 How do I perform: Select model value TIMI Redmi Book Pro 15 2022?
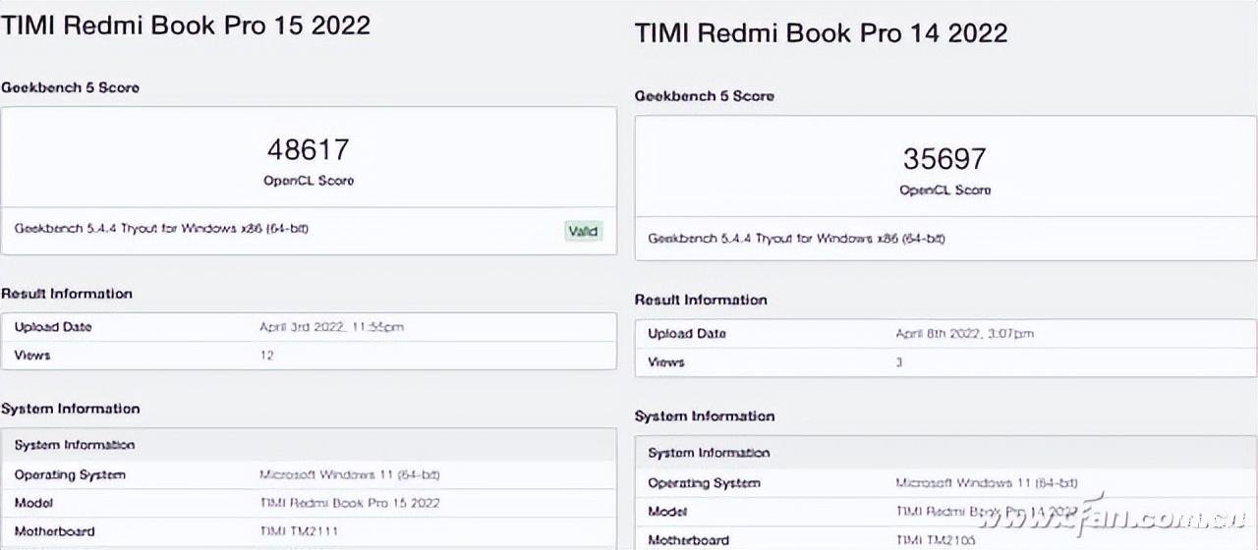coord(350,503)
